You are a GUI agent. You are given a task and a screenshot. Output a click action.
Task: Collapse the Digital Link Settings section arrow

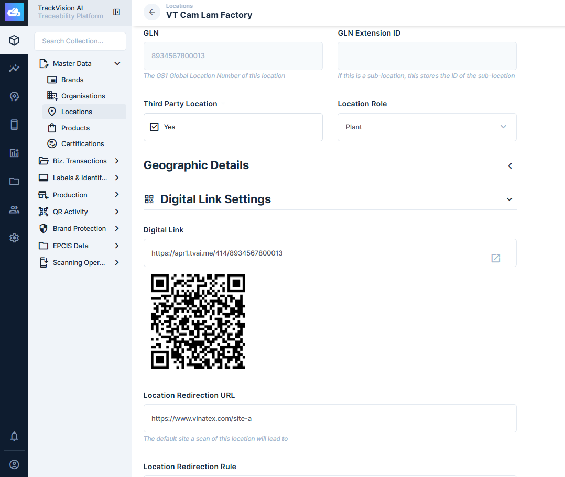509,199
